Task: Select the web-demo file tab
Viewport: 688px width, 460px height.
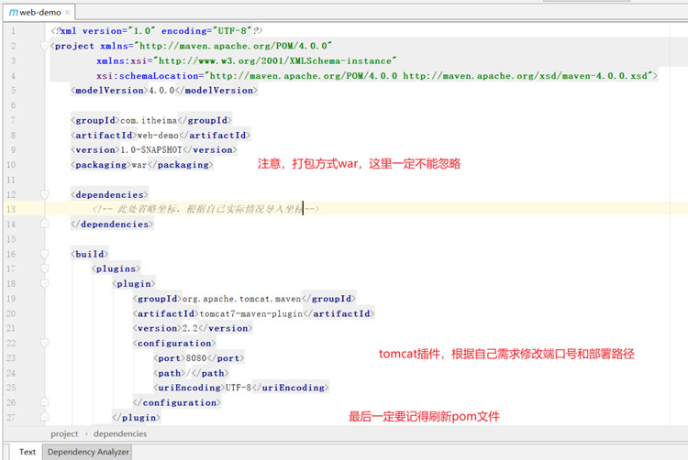Action: coord(39,12)
